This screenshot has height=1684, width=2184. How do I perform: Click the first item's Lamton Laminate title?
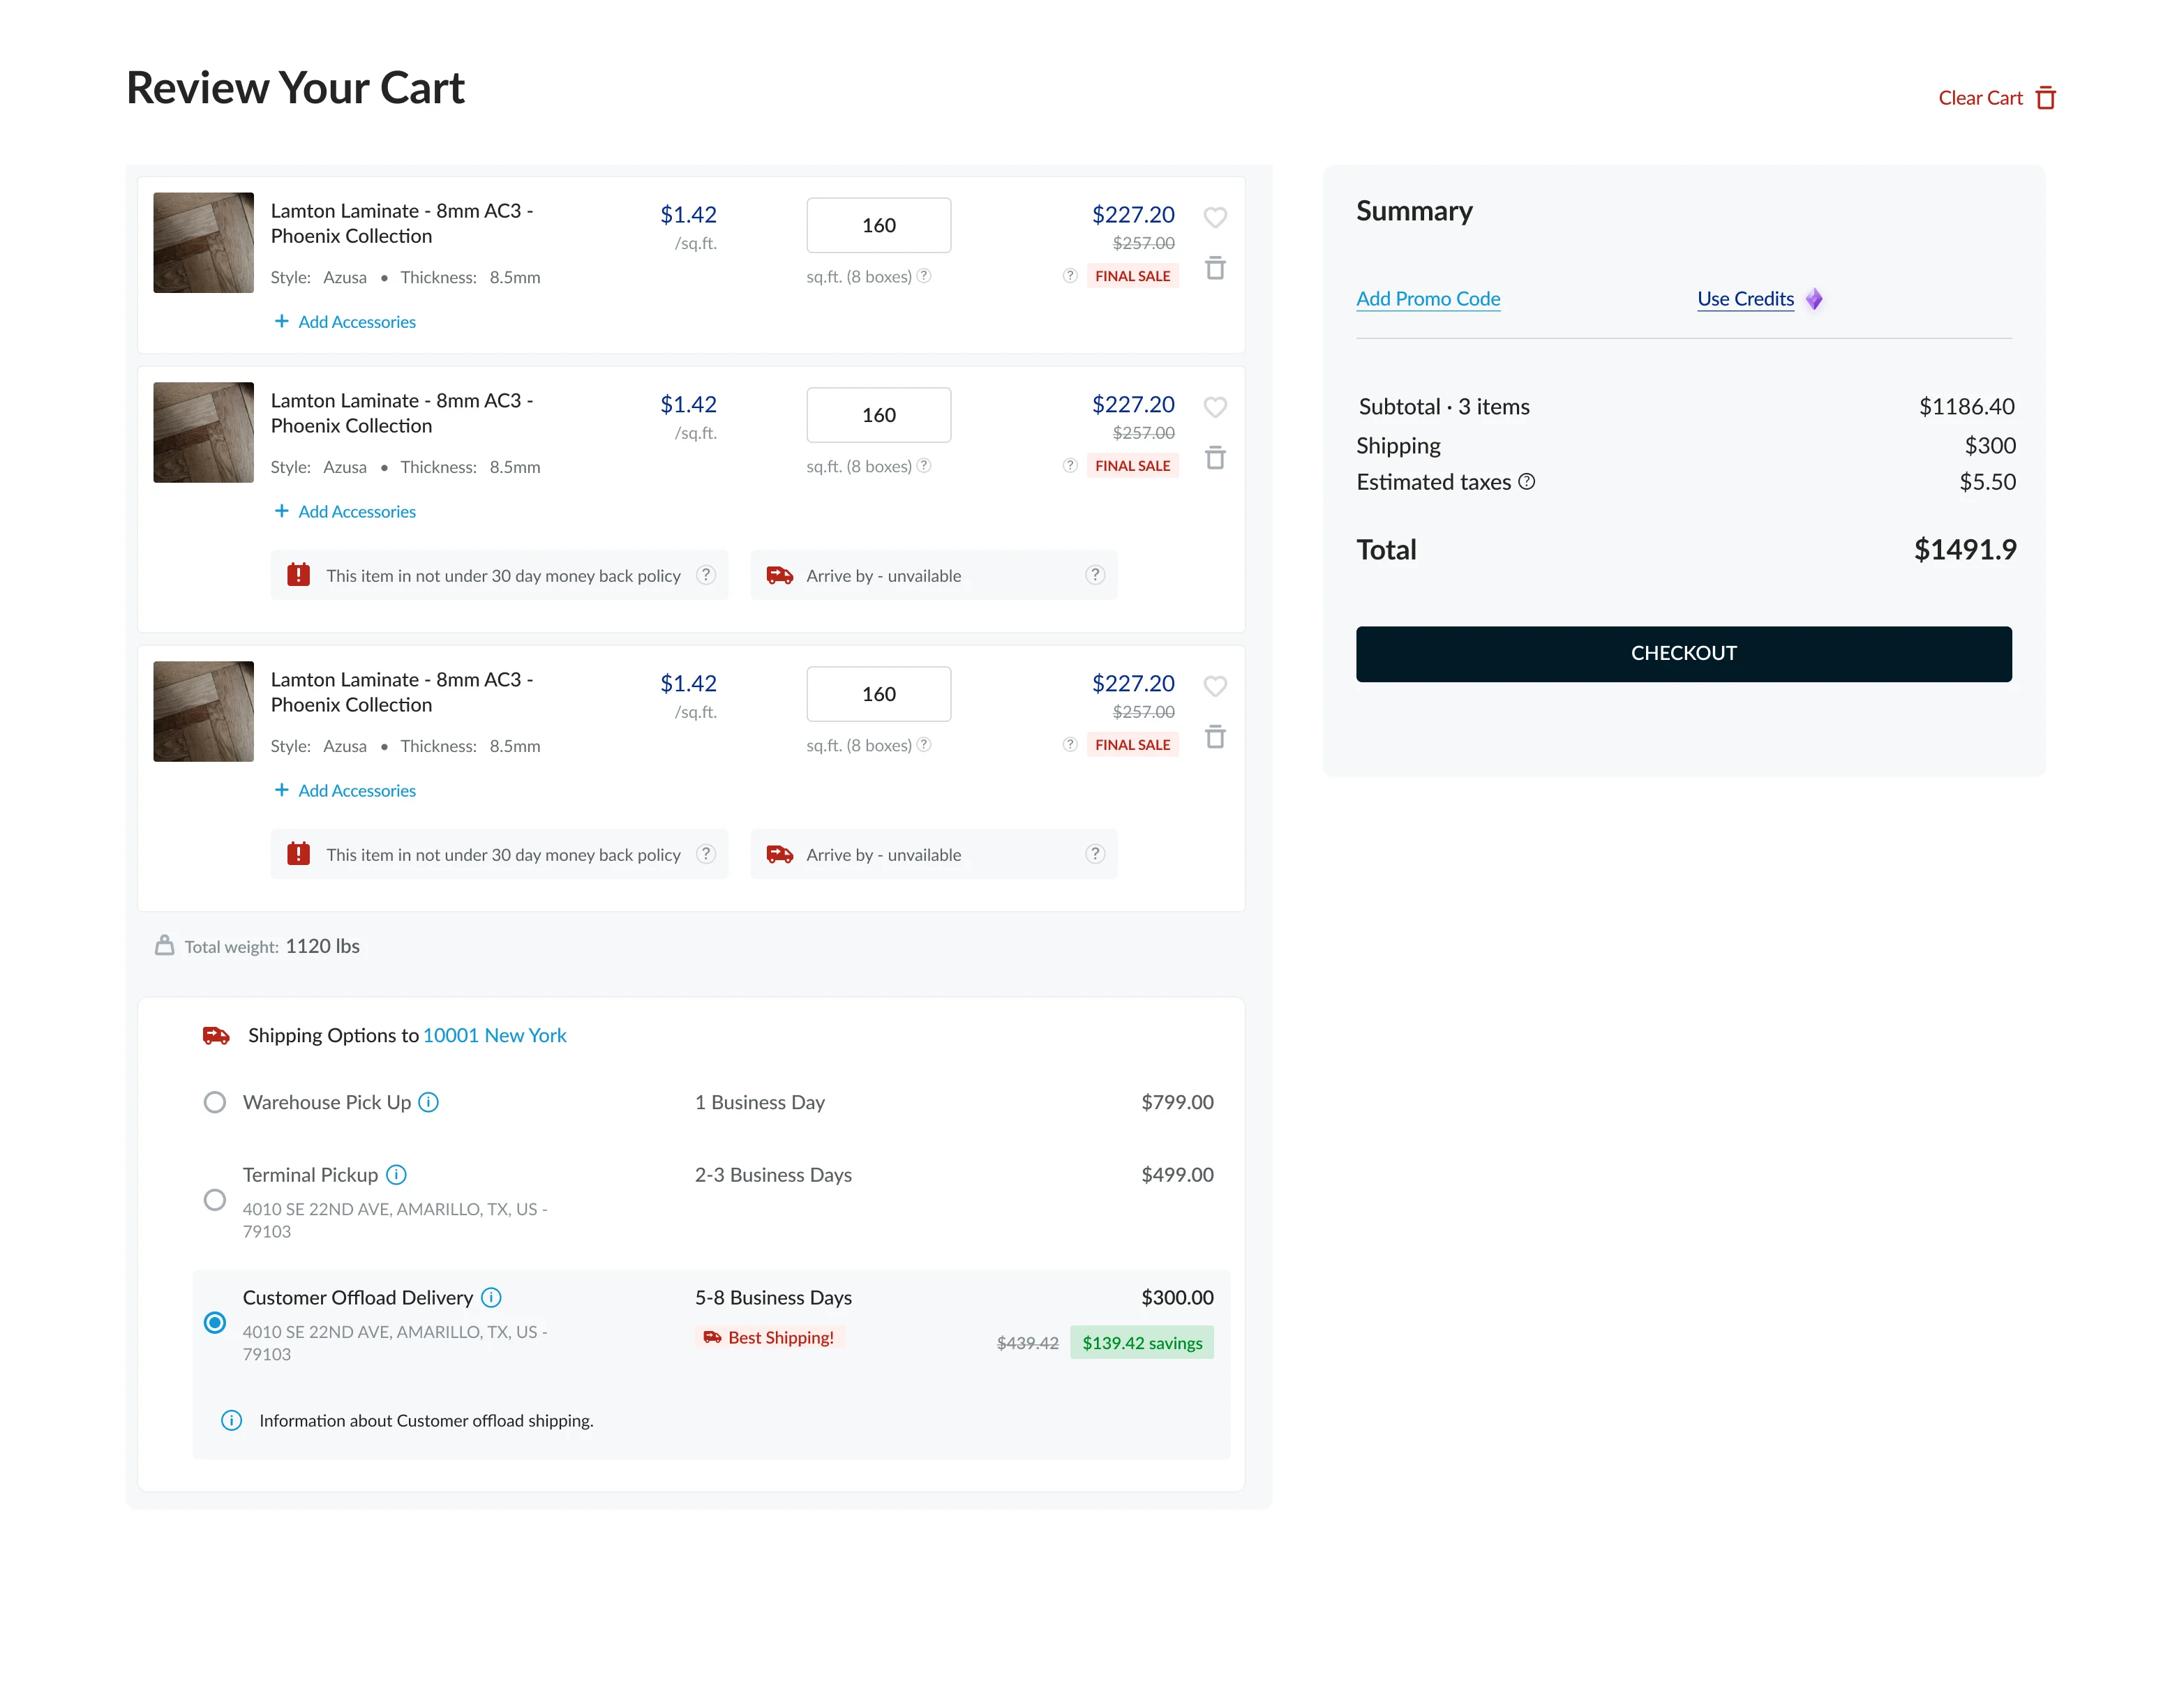402,224
